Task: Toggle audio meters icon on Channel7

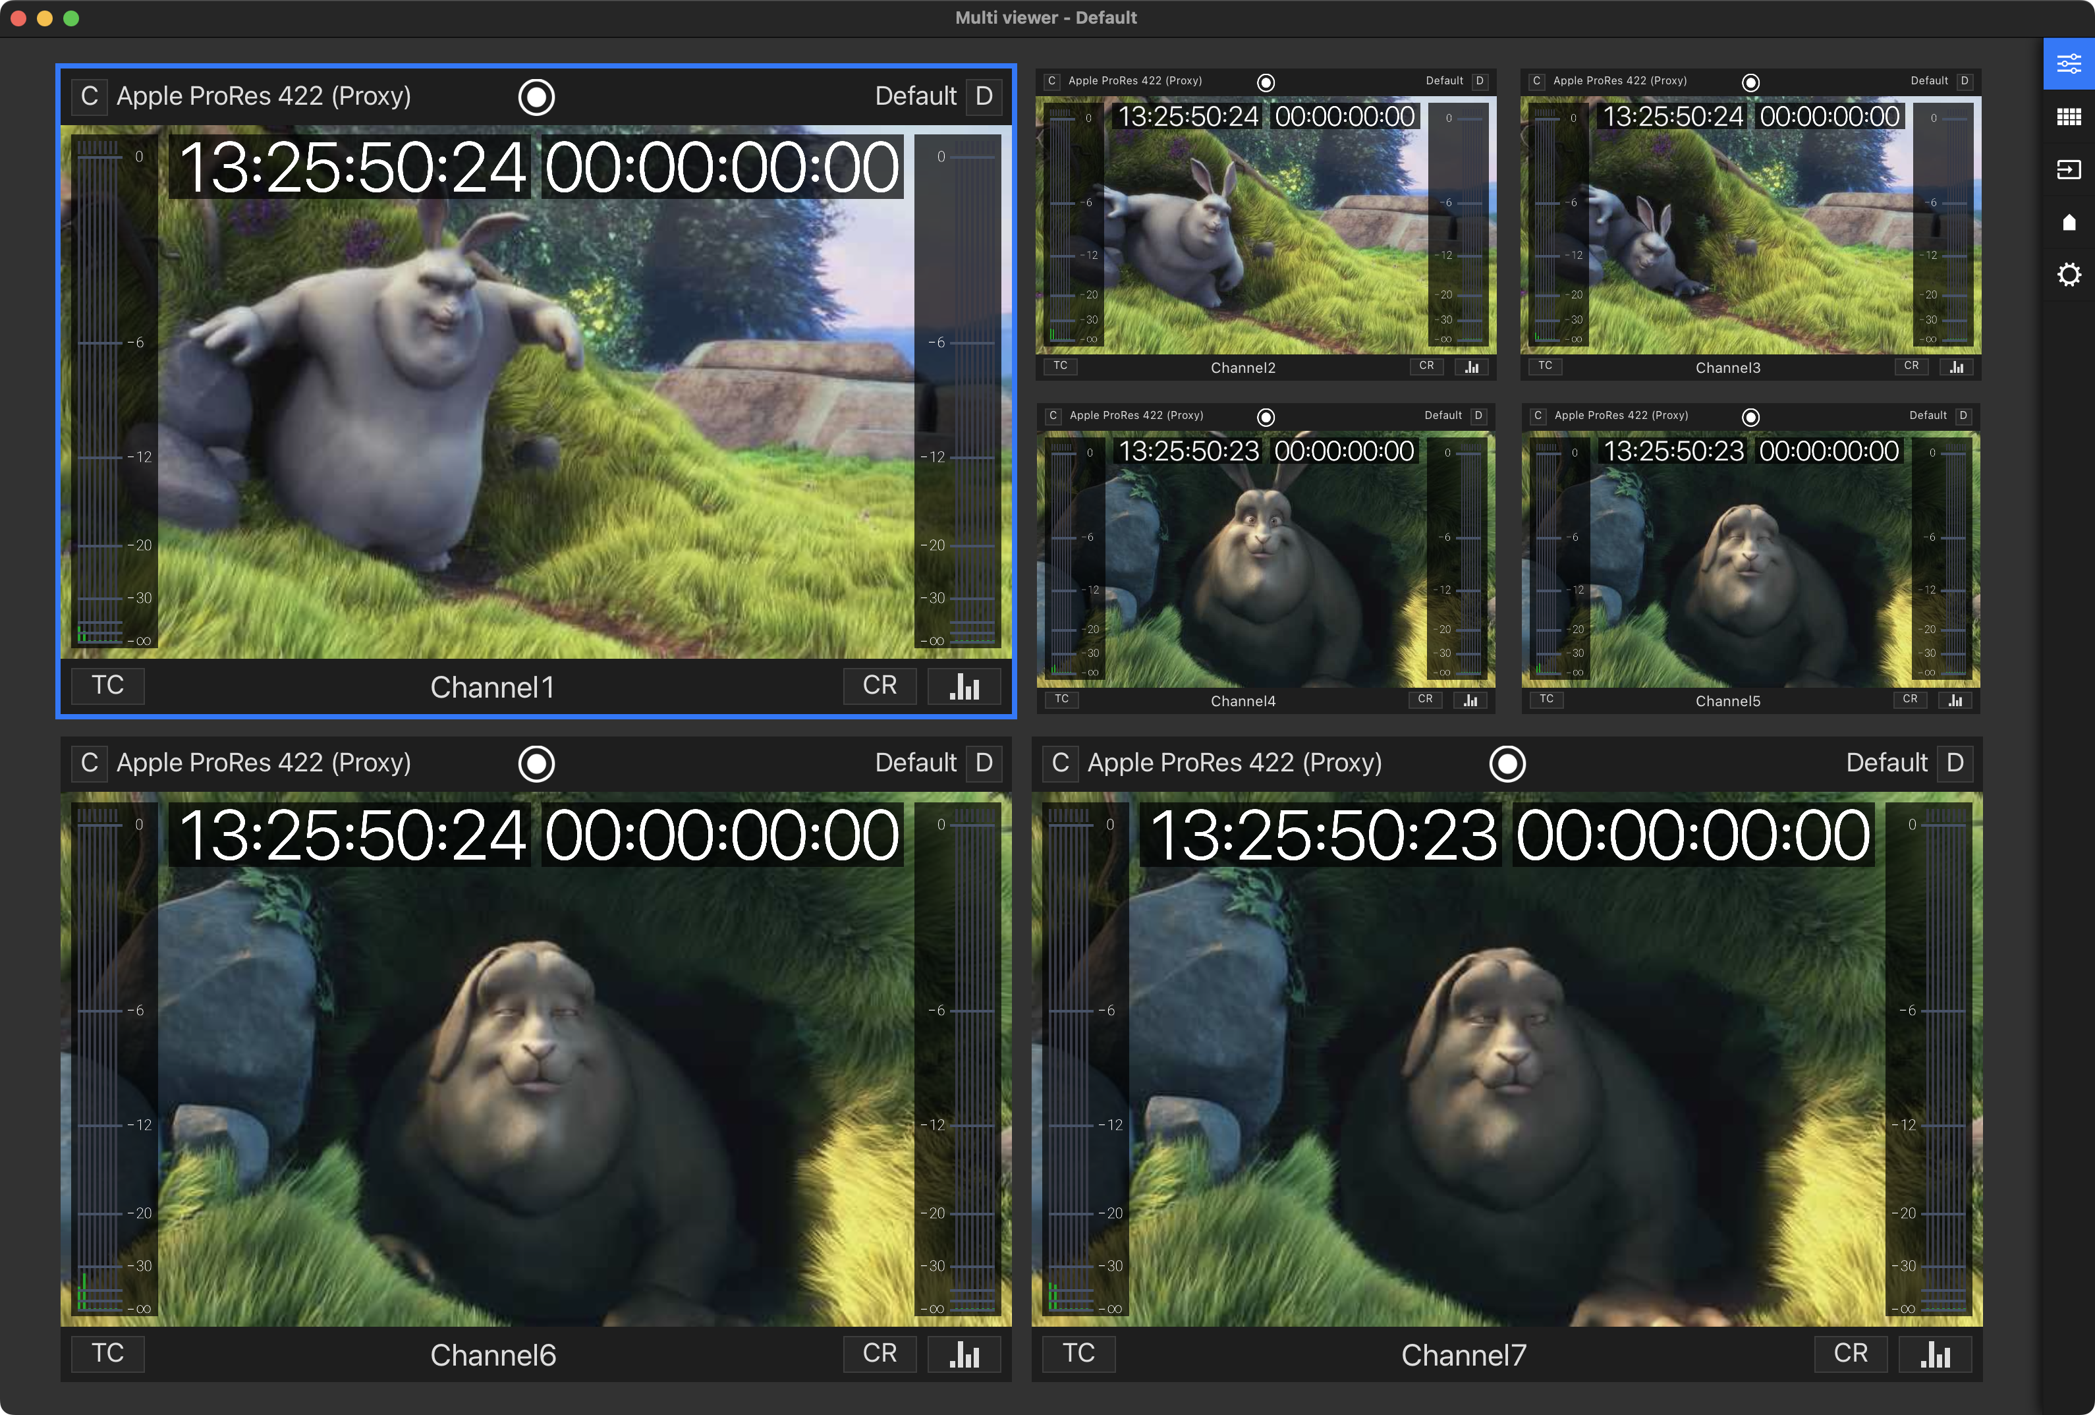Action: (1934, 1354)
